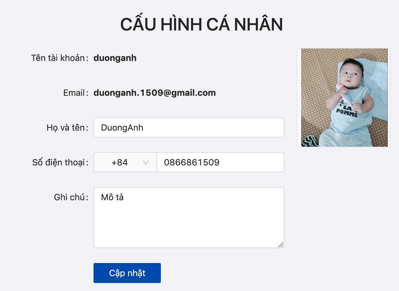This screenshot has height=291, width=399.
Task: Click the Số điện thoại label
Action: (59, 162)
